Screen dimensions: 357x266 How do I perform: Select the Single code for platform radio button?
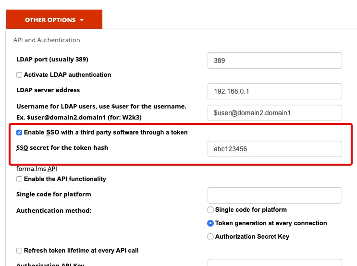click(x=210, y=210)
